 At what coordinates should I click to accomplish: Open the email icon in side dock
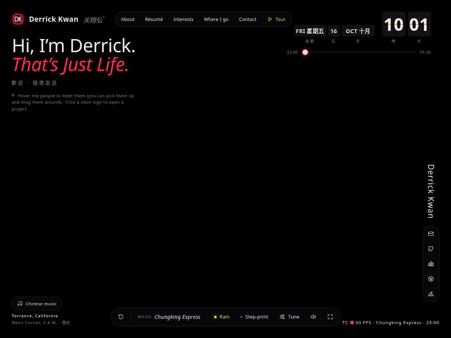click(431, 234)
